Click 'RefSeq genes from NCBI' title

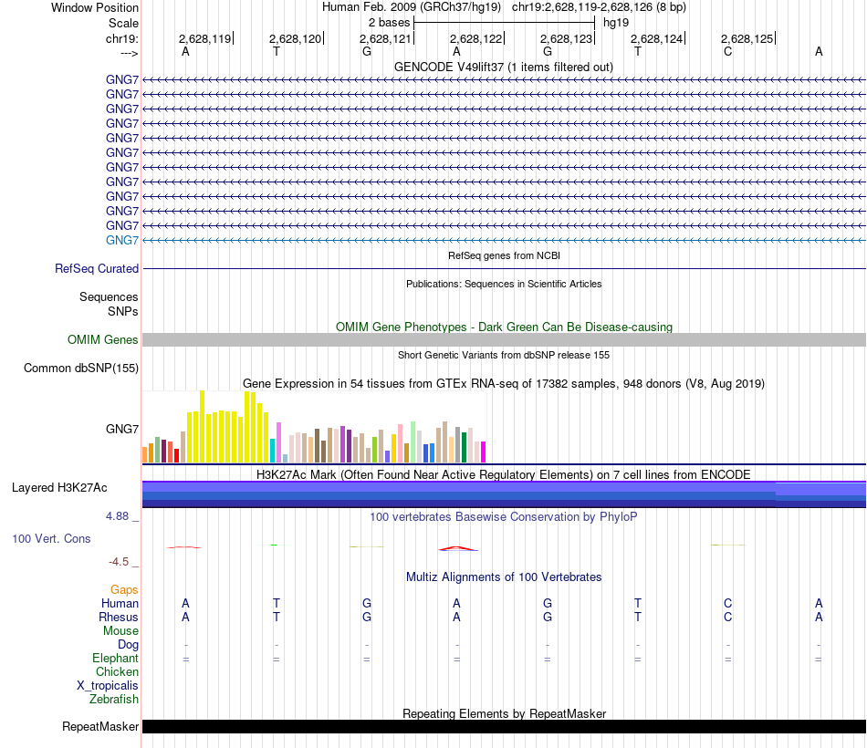(x=504, y=255)
